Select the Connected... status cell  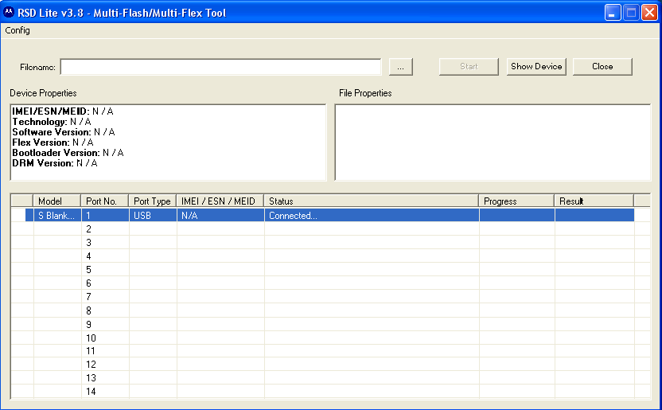pyautogui.click(x=372, y=215)
